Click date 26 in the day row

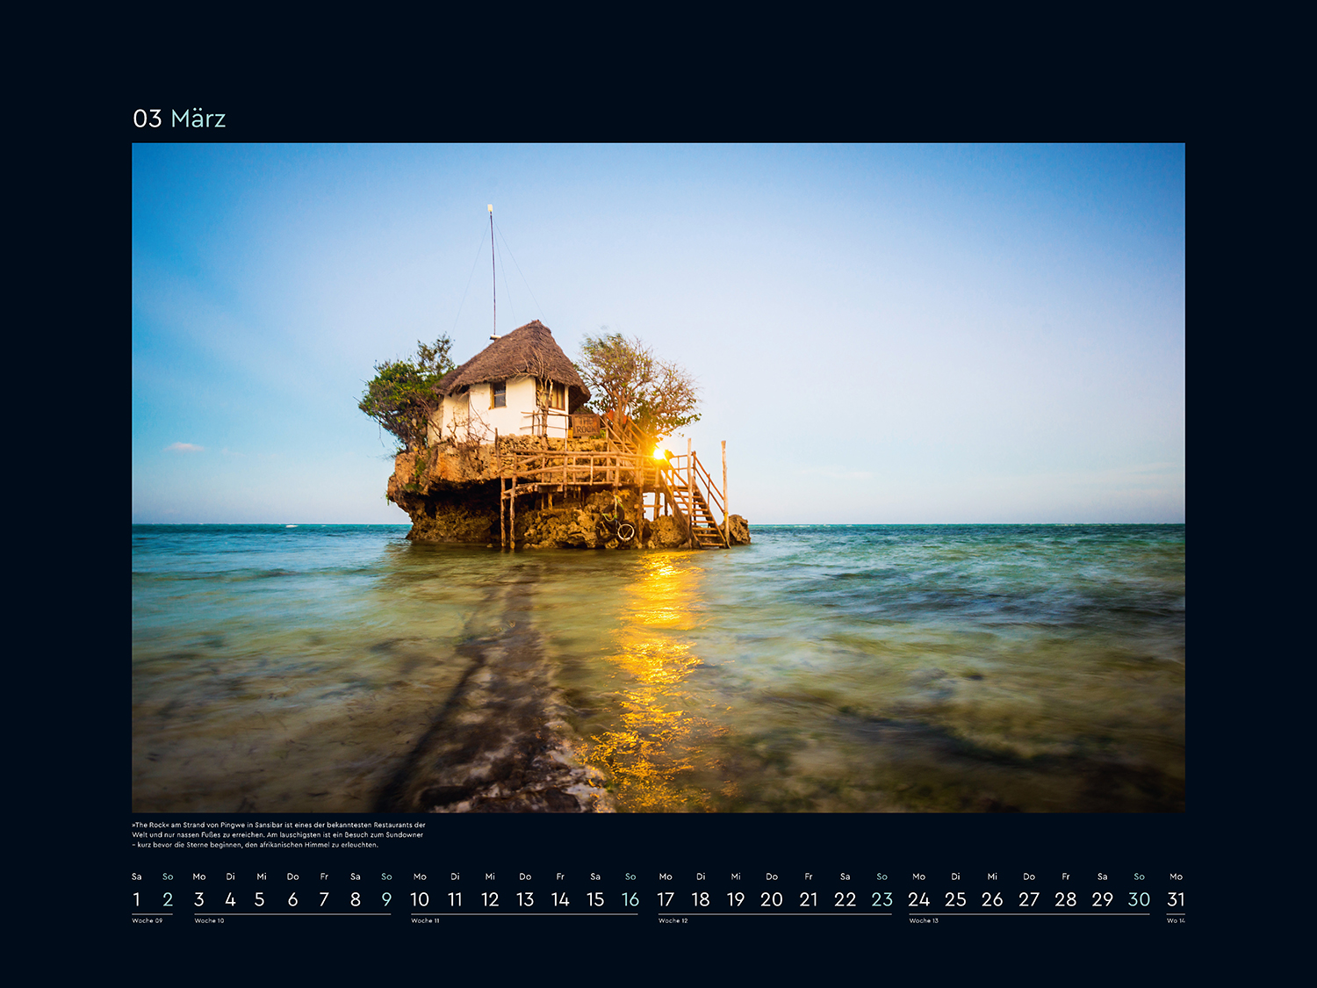(x=992, y=899)
